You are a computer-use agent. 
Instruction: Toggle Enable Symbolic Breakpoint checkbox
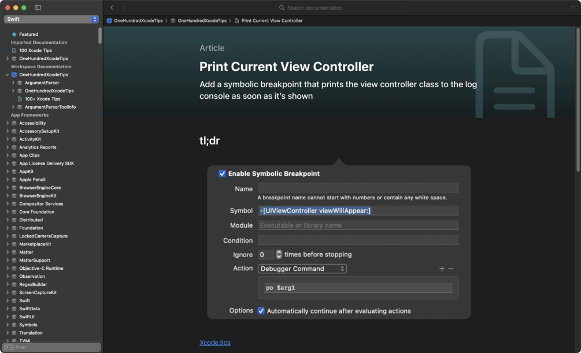223,174
